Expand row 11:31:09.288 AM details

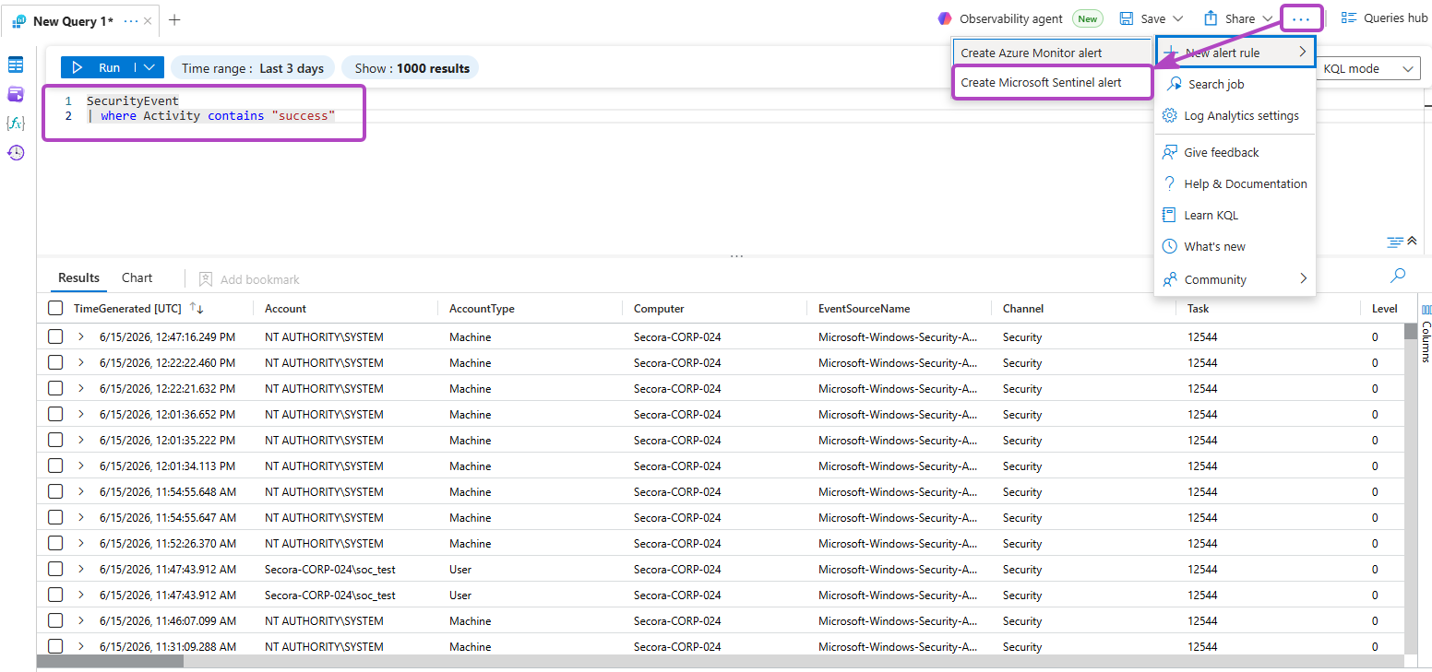pyautogui.click(x=81, y=647)
